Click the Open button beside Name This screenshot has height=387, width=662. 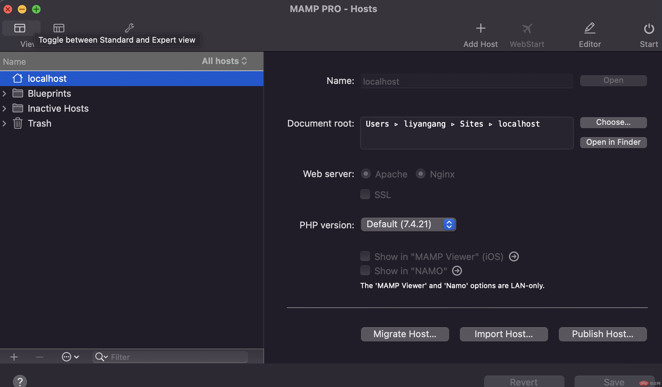tap(613, 80)
